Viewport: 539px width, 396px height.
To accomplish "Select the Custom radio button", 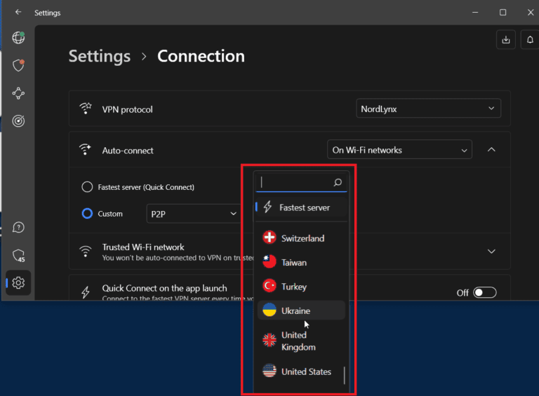I will 88,214.
